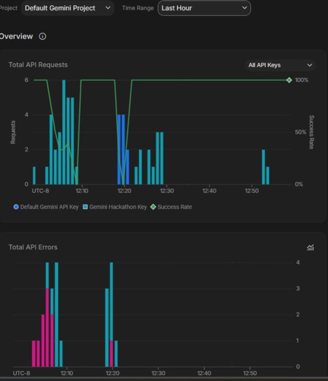Click the 12:50 tick on Errors chart
328x381 pixels.
[x=249, y=373]
